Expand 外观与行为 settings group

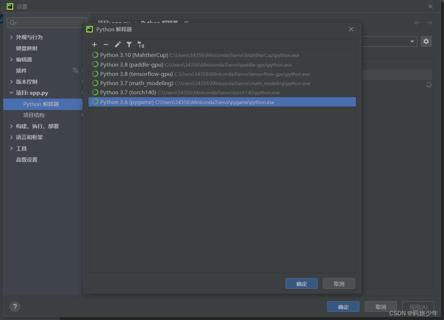coord(12,37)
